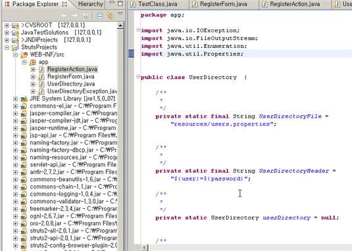The width and height of the screenshot is (352, 251).
Task: Select oro-2.0.8.jar entry
Action: pyautogui.click(x=74, y=224)
